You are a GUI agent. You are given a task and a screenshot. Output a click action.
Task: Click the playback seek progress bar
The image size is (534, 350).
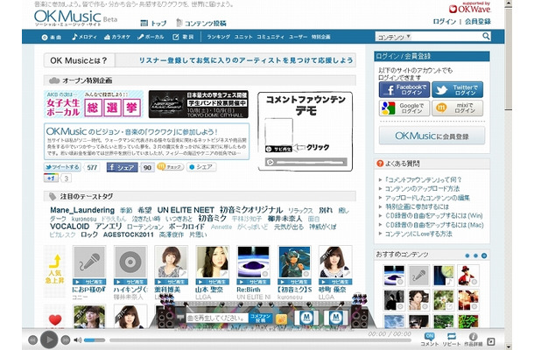(261, 340)
